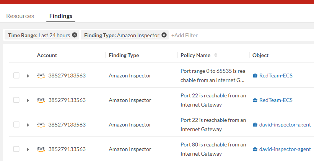Remove the Time Range filter chip
This screenshot has width=314, height=161.
[75, 35]
